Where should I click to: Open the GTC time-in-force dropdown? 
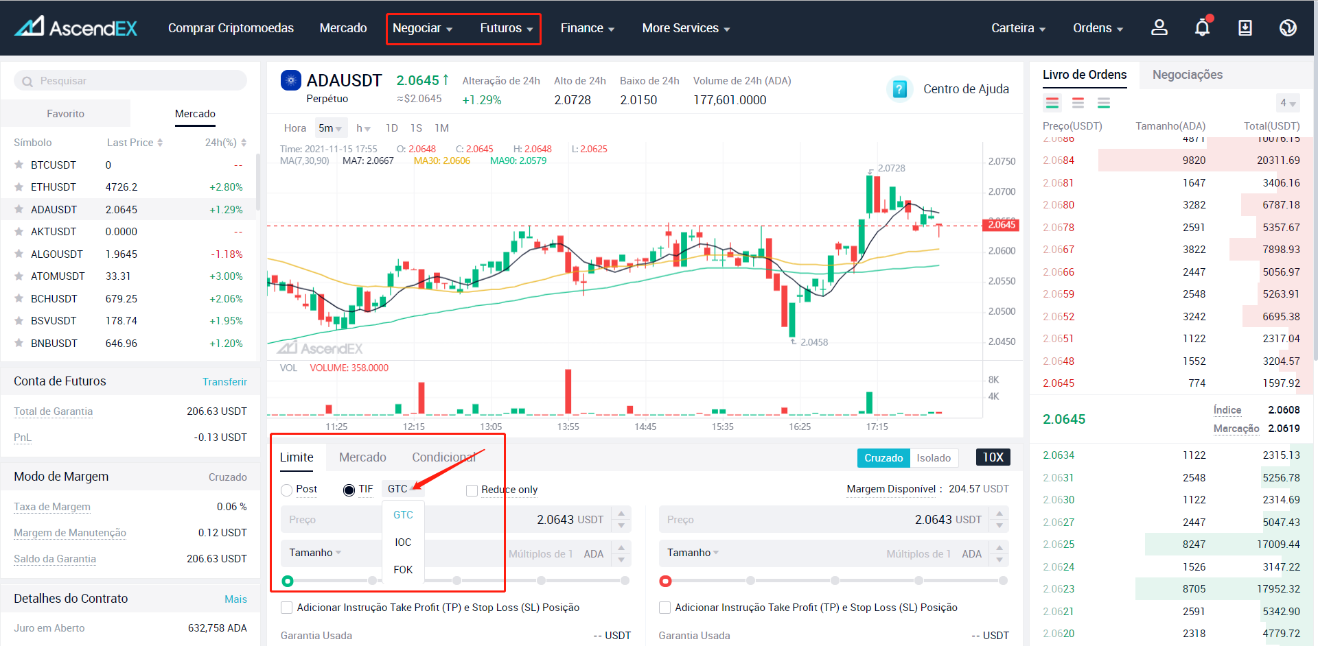click(402, 489)
